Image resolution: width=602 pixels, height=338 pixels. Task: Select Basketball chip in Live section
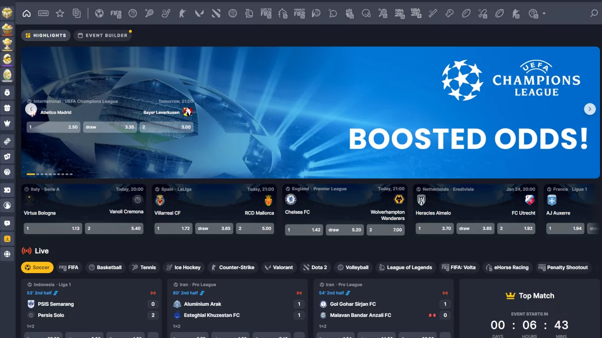pos(105,268)
